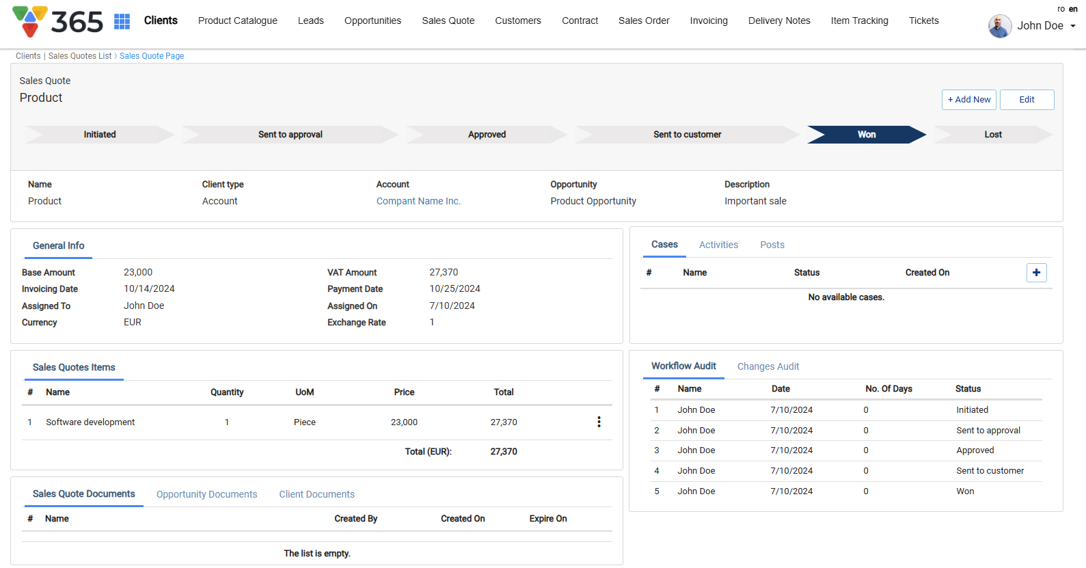The height and width of the screenshot is (568, 1086).
Task: Click John Doe's profile avatar
Action: pos(999,26)
